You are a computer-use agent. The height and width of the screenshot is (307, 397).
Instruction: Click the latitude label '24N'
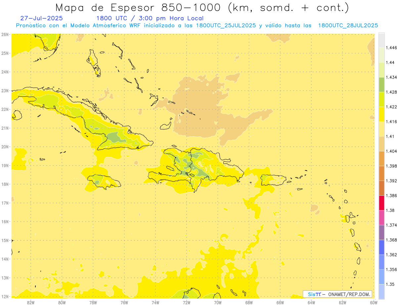[x=5, y=72]
